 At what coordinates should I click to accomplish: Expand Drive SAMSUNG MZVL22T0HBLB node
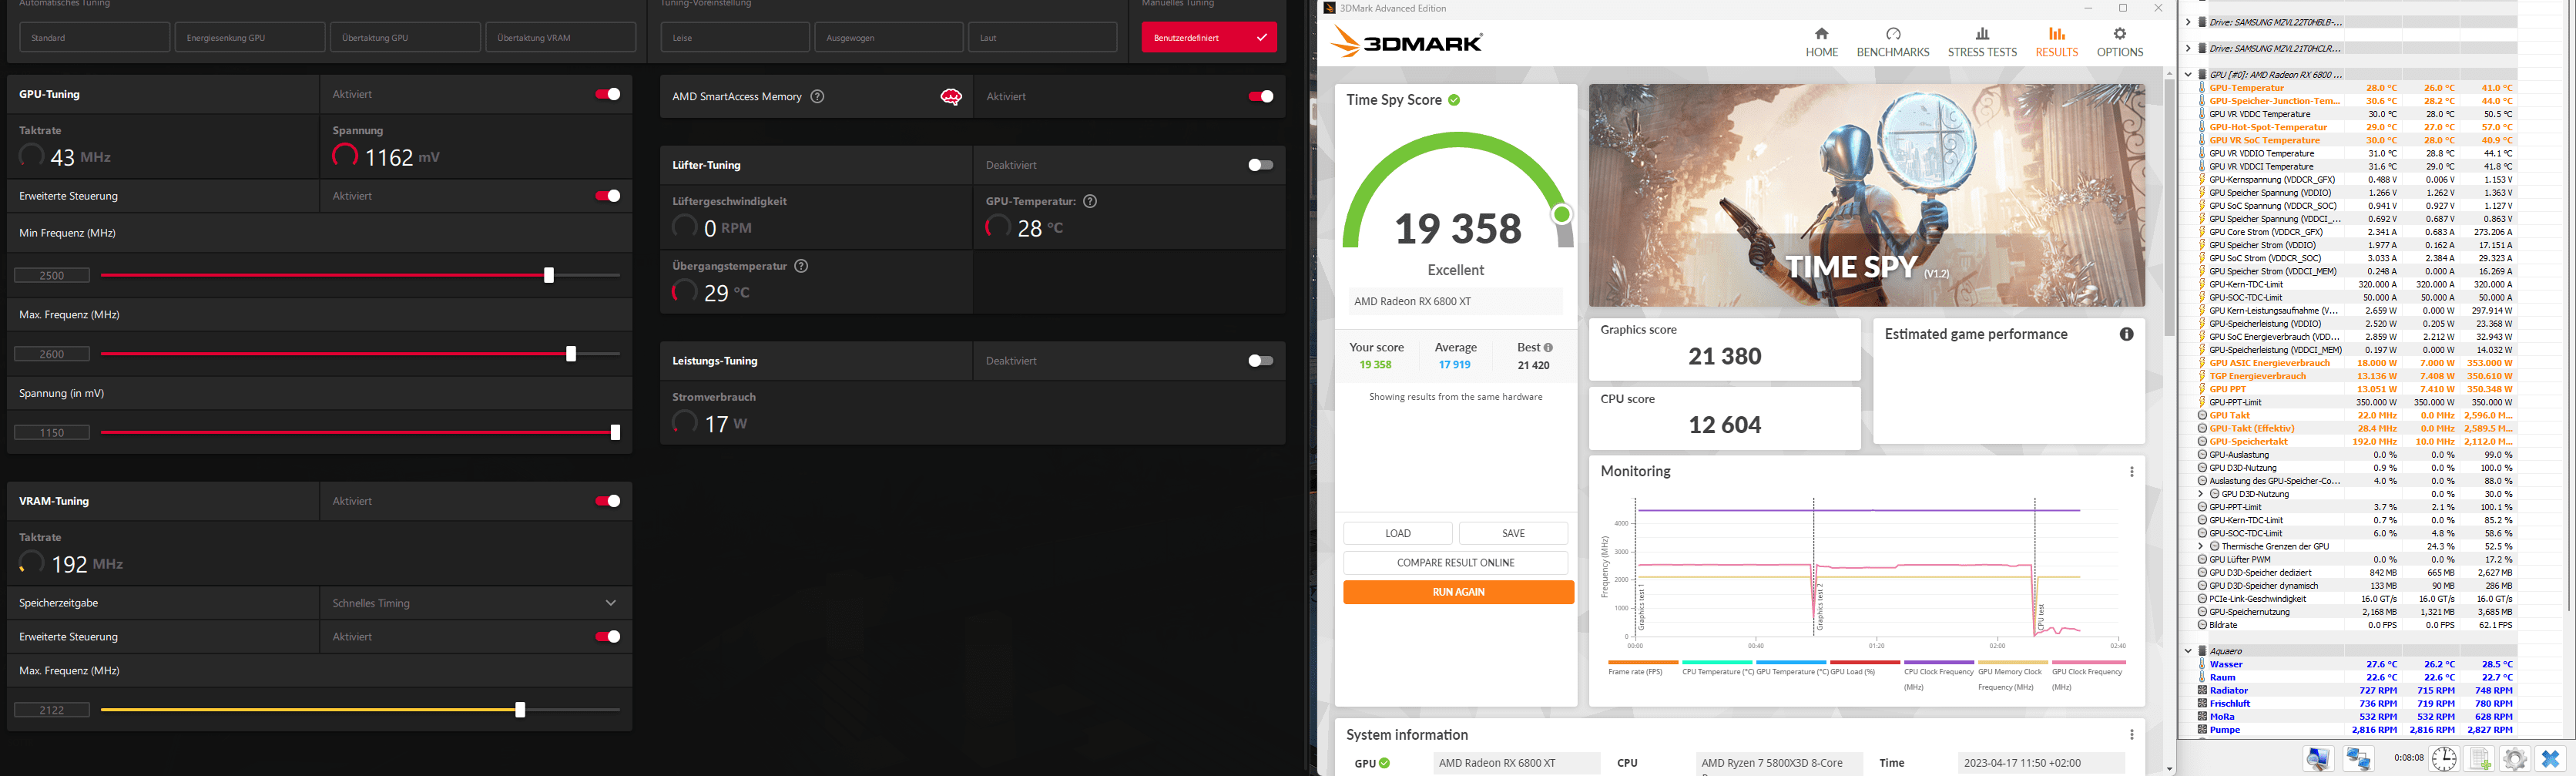point(2188,22)
